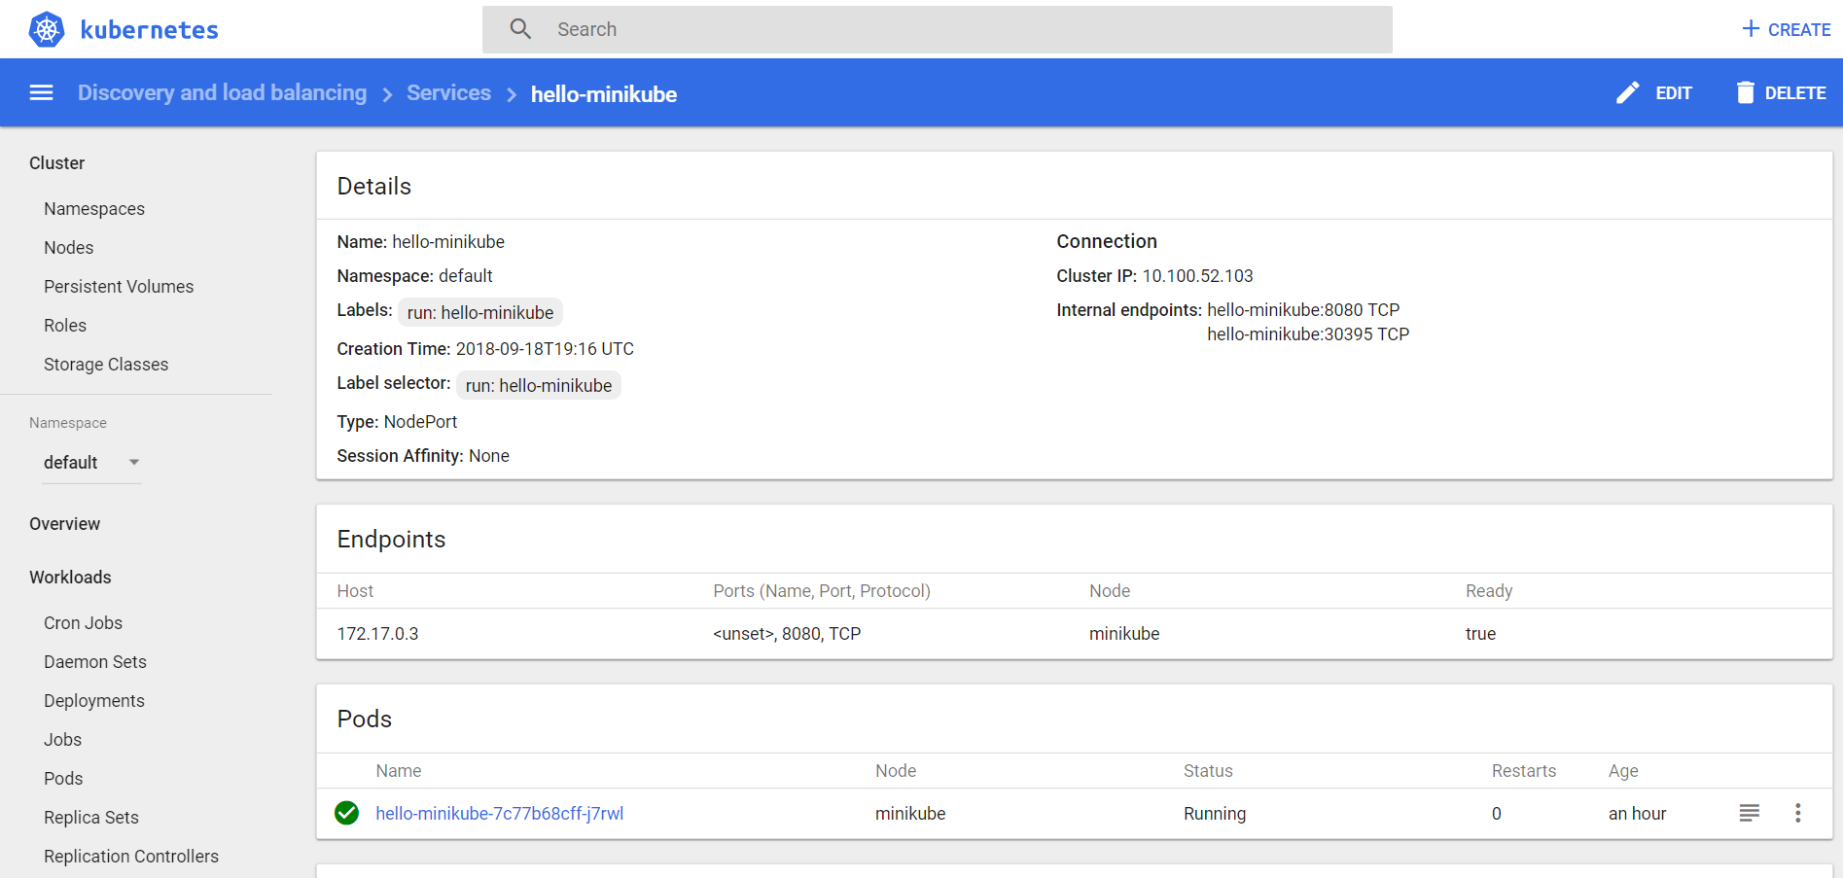Click the ports cell '<unset>, 8080, TCP'

click(787, 634)
